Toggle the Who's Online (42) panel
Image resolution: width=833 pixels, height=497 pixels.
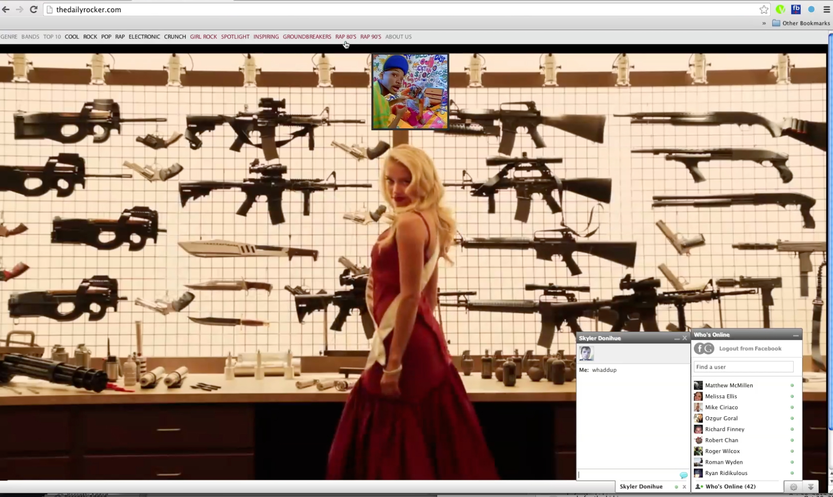[730, 487]
